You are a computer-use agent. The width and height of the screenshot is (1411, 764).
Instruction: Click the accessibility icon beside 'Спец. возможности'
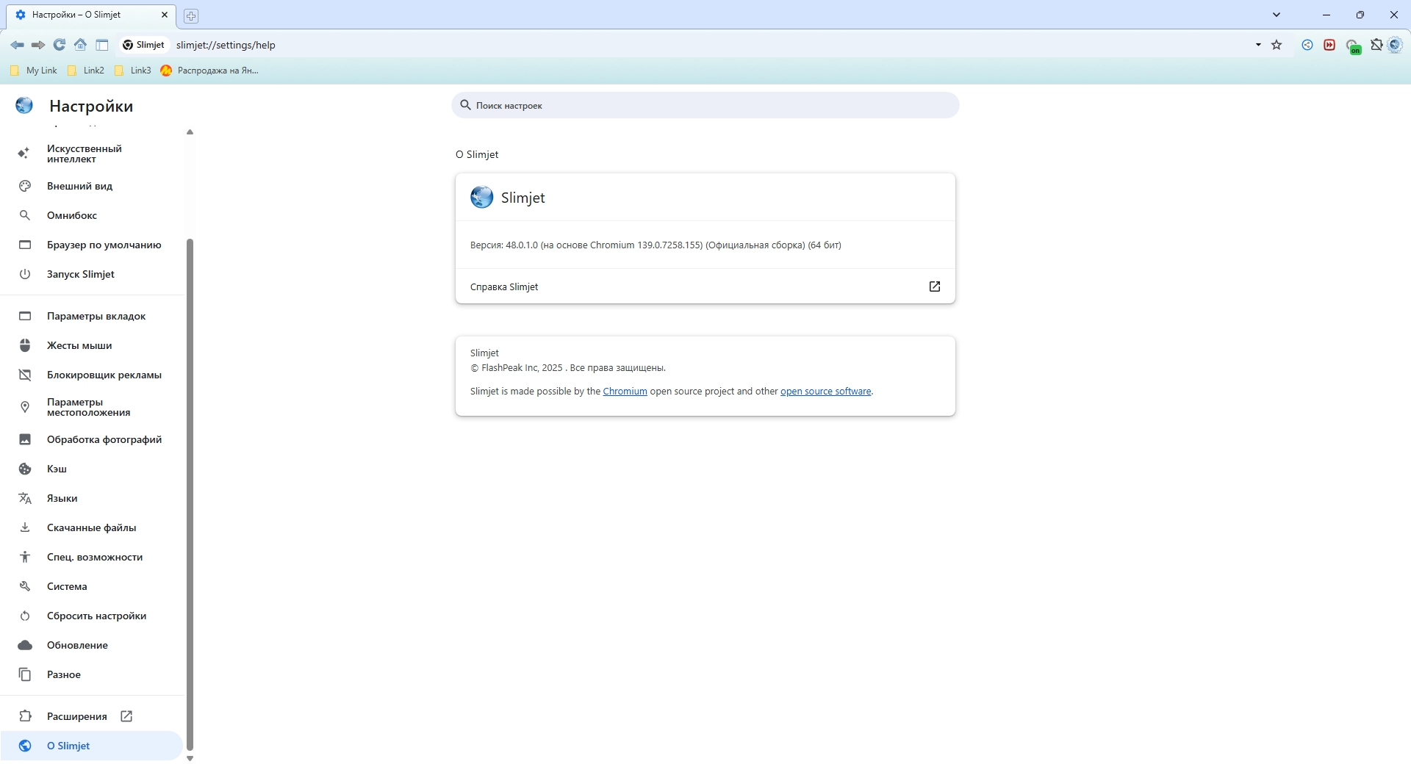click(25, 557)
